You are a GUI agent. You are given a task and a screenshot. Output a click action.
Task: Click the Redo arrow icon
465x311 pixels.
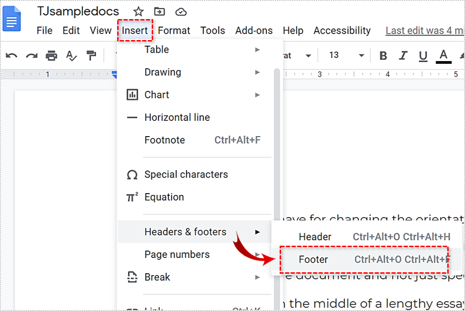click(x=31, y=55)
